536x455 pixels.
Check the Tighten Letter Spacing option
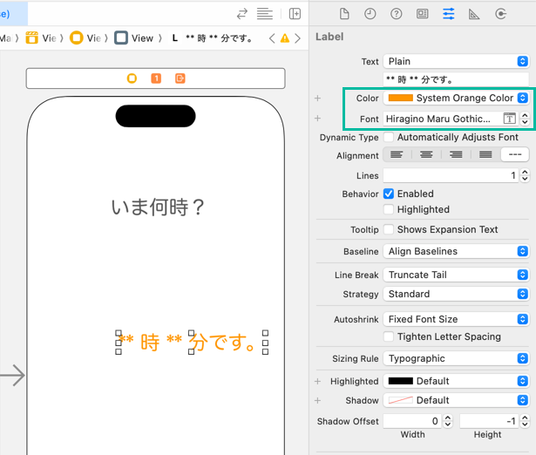click(389, 336)
